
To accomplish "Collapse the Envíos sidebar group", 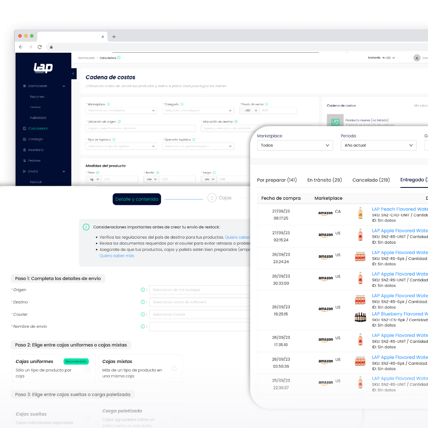I will click(63, 172).
